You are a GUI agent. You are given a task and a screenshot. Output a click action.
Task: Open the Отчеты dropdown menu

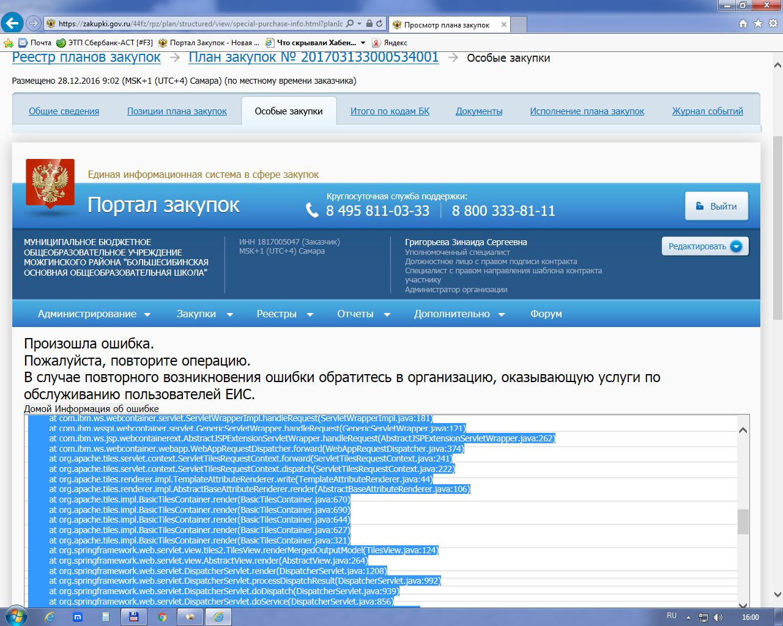(363, 314)
